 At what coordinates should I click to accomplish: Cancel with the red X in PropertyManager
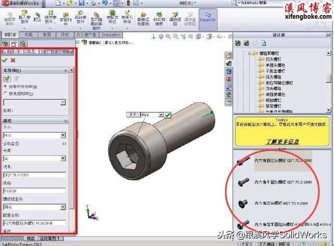pyautogui.click(x=13, y=60)
